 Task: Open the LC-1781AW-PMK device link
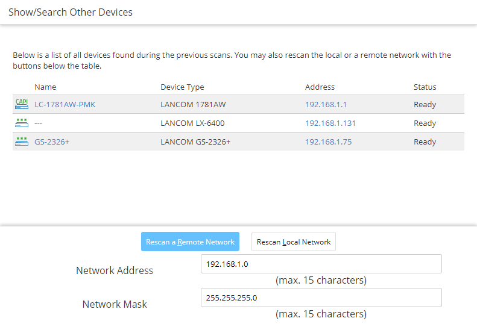[65, 105]
